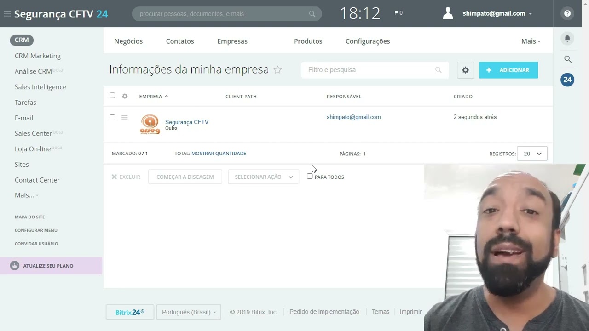
Task: Open the gear settings button beside Adicionar
Action: [x=465, y=70]
